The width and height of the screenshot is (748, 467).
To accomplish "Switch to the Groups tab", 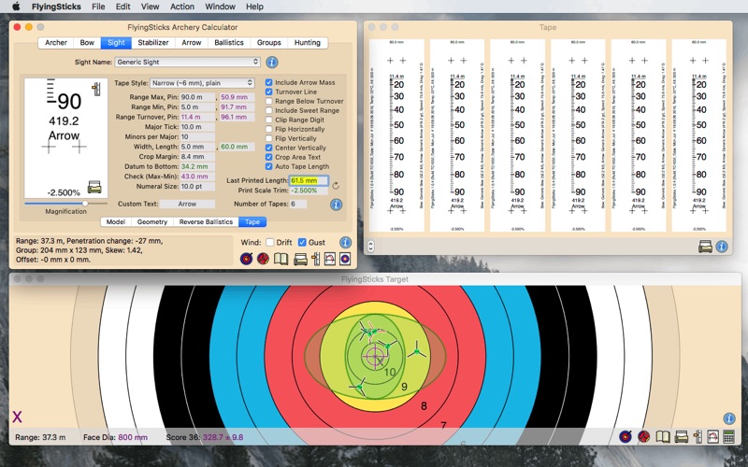I will (x=269, y=42).
